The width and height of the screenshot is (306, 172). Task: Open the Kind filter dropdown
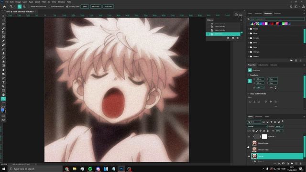click(254, 122)
